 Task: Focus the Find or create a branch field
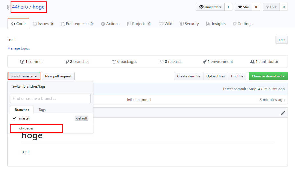[x=50, y=98]
